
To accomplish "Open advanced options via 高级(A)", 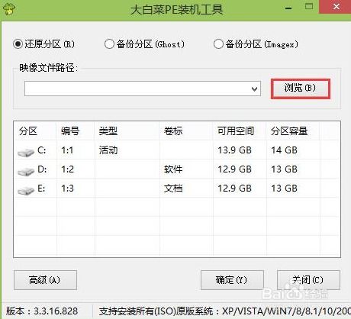I will point(45,280).
